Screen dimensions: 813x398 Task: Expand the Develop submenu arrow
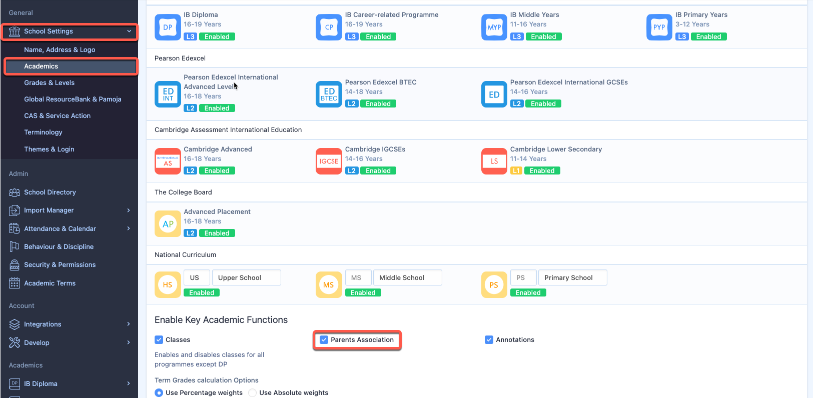pyautogui.click(x=129, y=343)
